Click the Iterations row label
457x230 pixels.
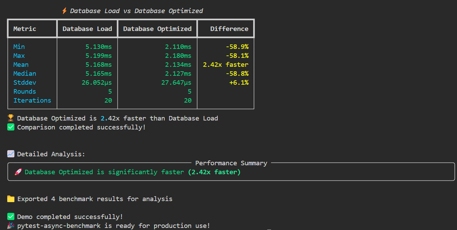tap(32, 101)
